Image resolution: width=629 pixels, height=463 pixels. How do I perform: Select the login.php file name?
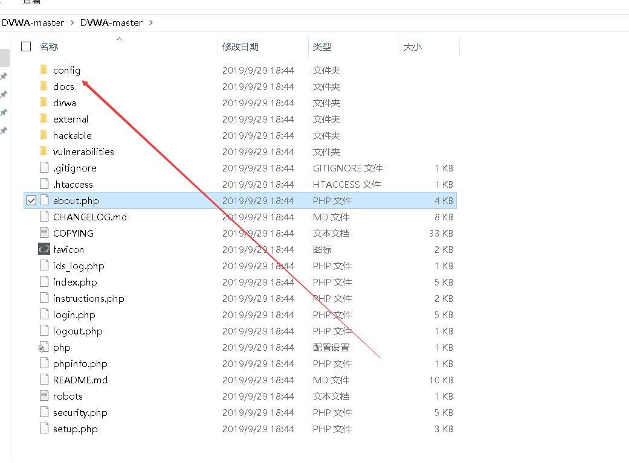(x=74, y=315)
